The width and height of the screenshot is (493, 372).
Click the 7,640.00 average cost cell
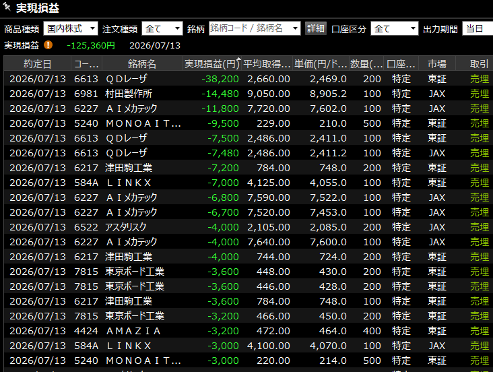[269, 242]
